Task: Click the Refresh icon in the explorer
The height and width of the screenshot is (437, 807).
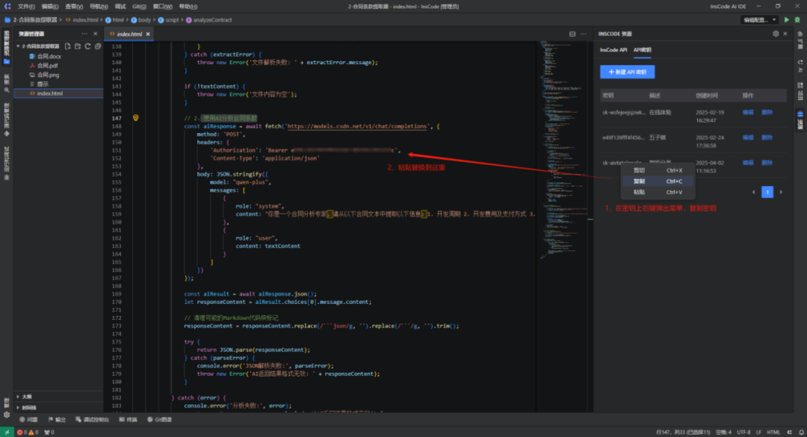Action: click(87, 46)
